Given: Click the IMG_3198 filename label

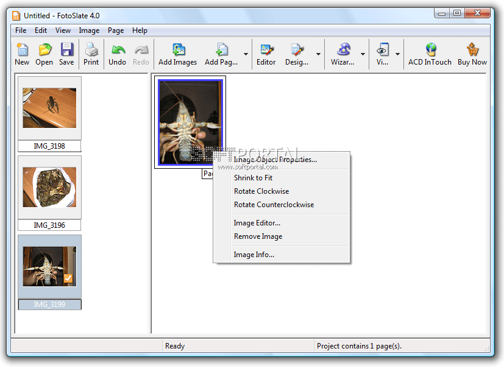Looking at the screenshot, I should (x=49, y=146).
